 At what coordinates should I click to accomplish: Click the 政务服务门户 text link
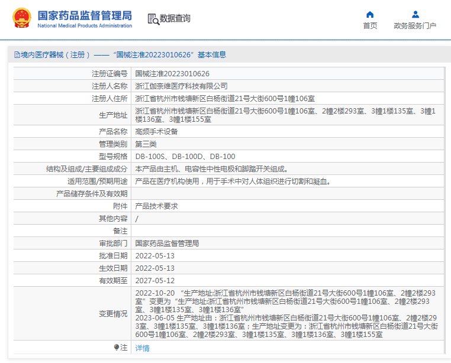coord(415,25)
